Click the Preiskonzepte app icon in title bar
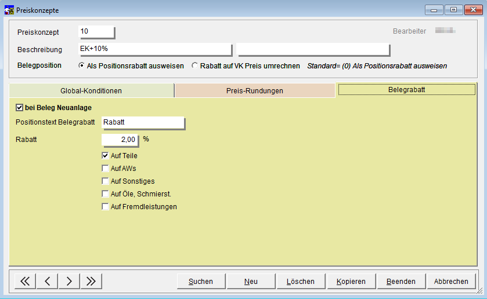The image size is (487, 299). 9,10
